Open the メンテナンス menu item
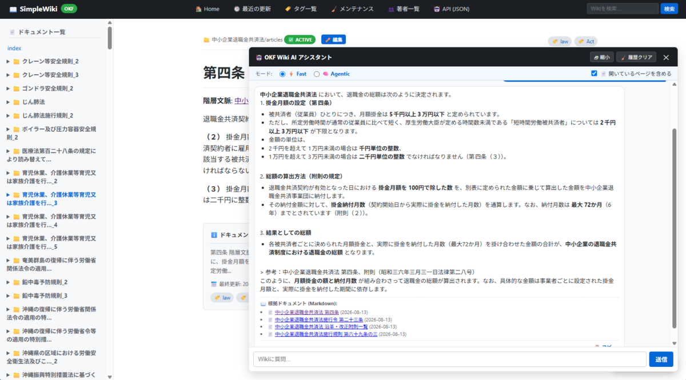Image resolution: width=686 pixels, height=380 pixels. pyautogui.click(x=352, y=9)
